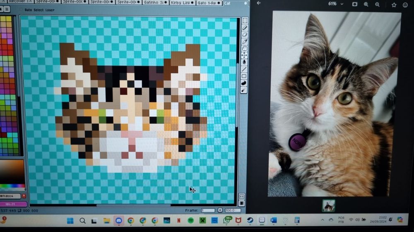Select the Blur tool in Aseprite
The width and height of the screenshot is (414, 232).
243,90
